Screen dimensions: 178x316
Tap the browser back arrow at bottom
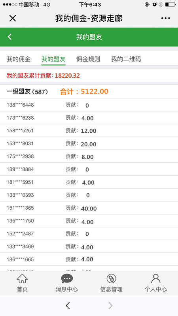[68, 305]
